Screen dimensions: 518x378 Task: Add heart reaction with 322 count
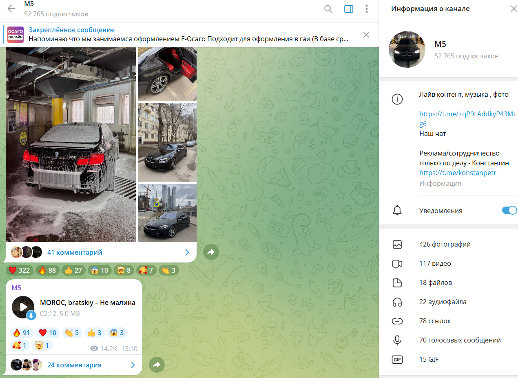click(x=20, y=270)
